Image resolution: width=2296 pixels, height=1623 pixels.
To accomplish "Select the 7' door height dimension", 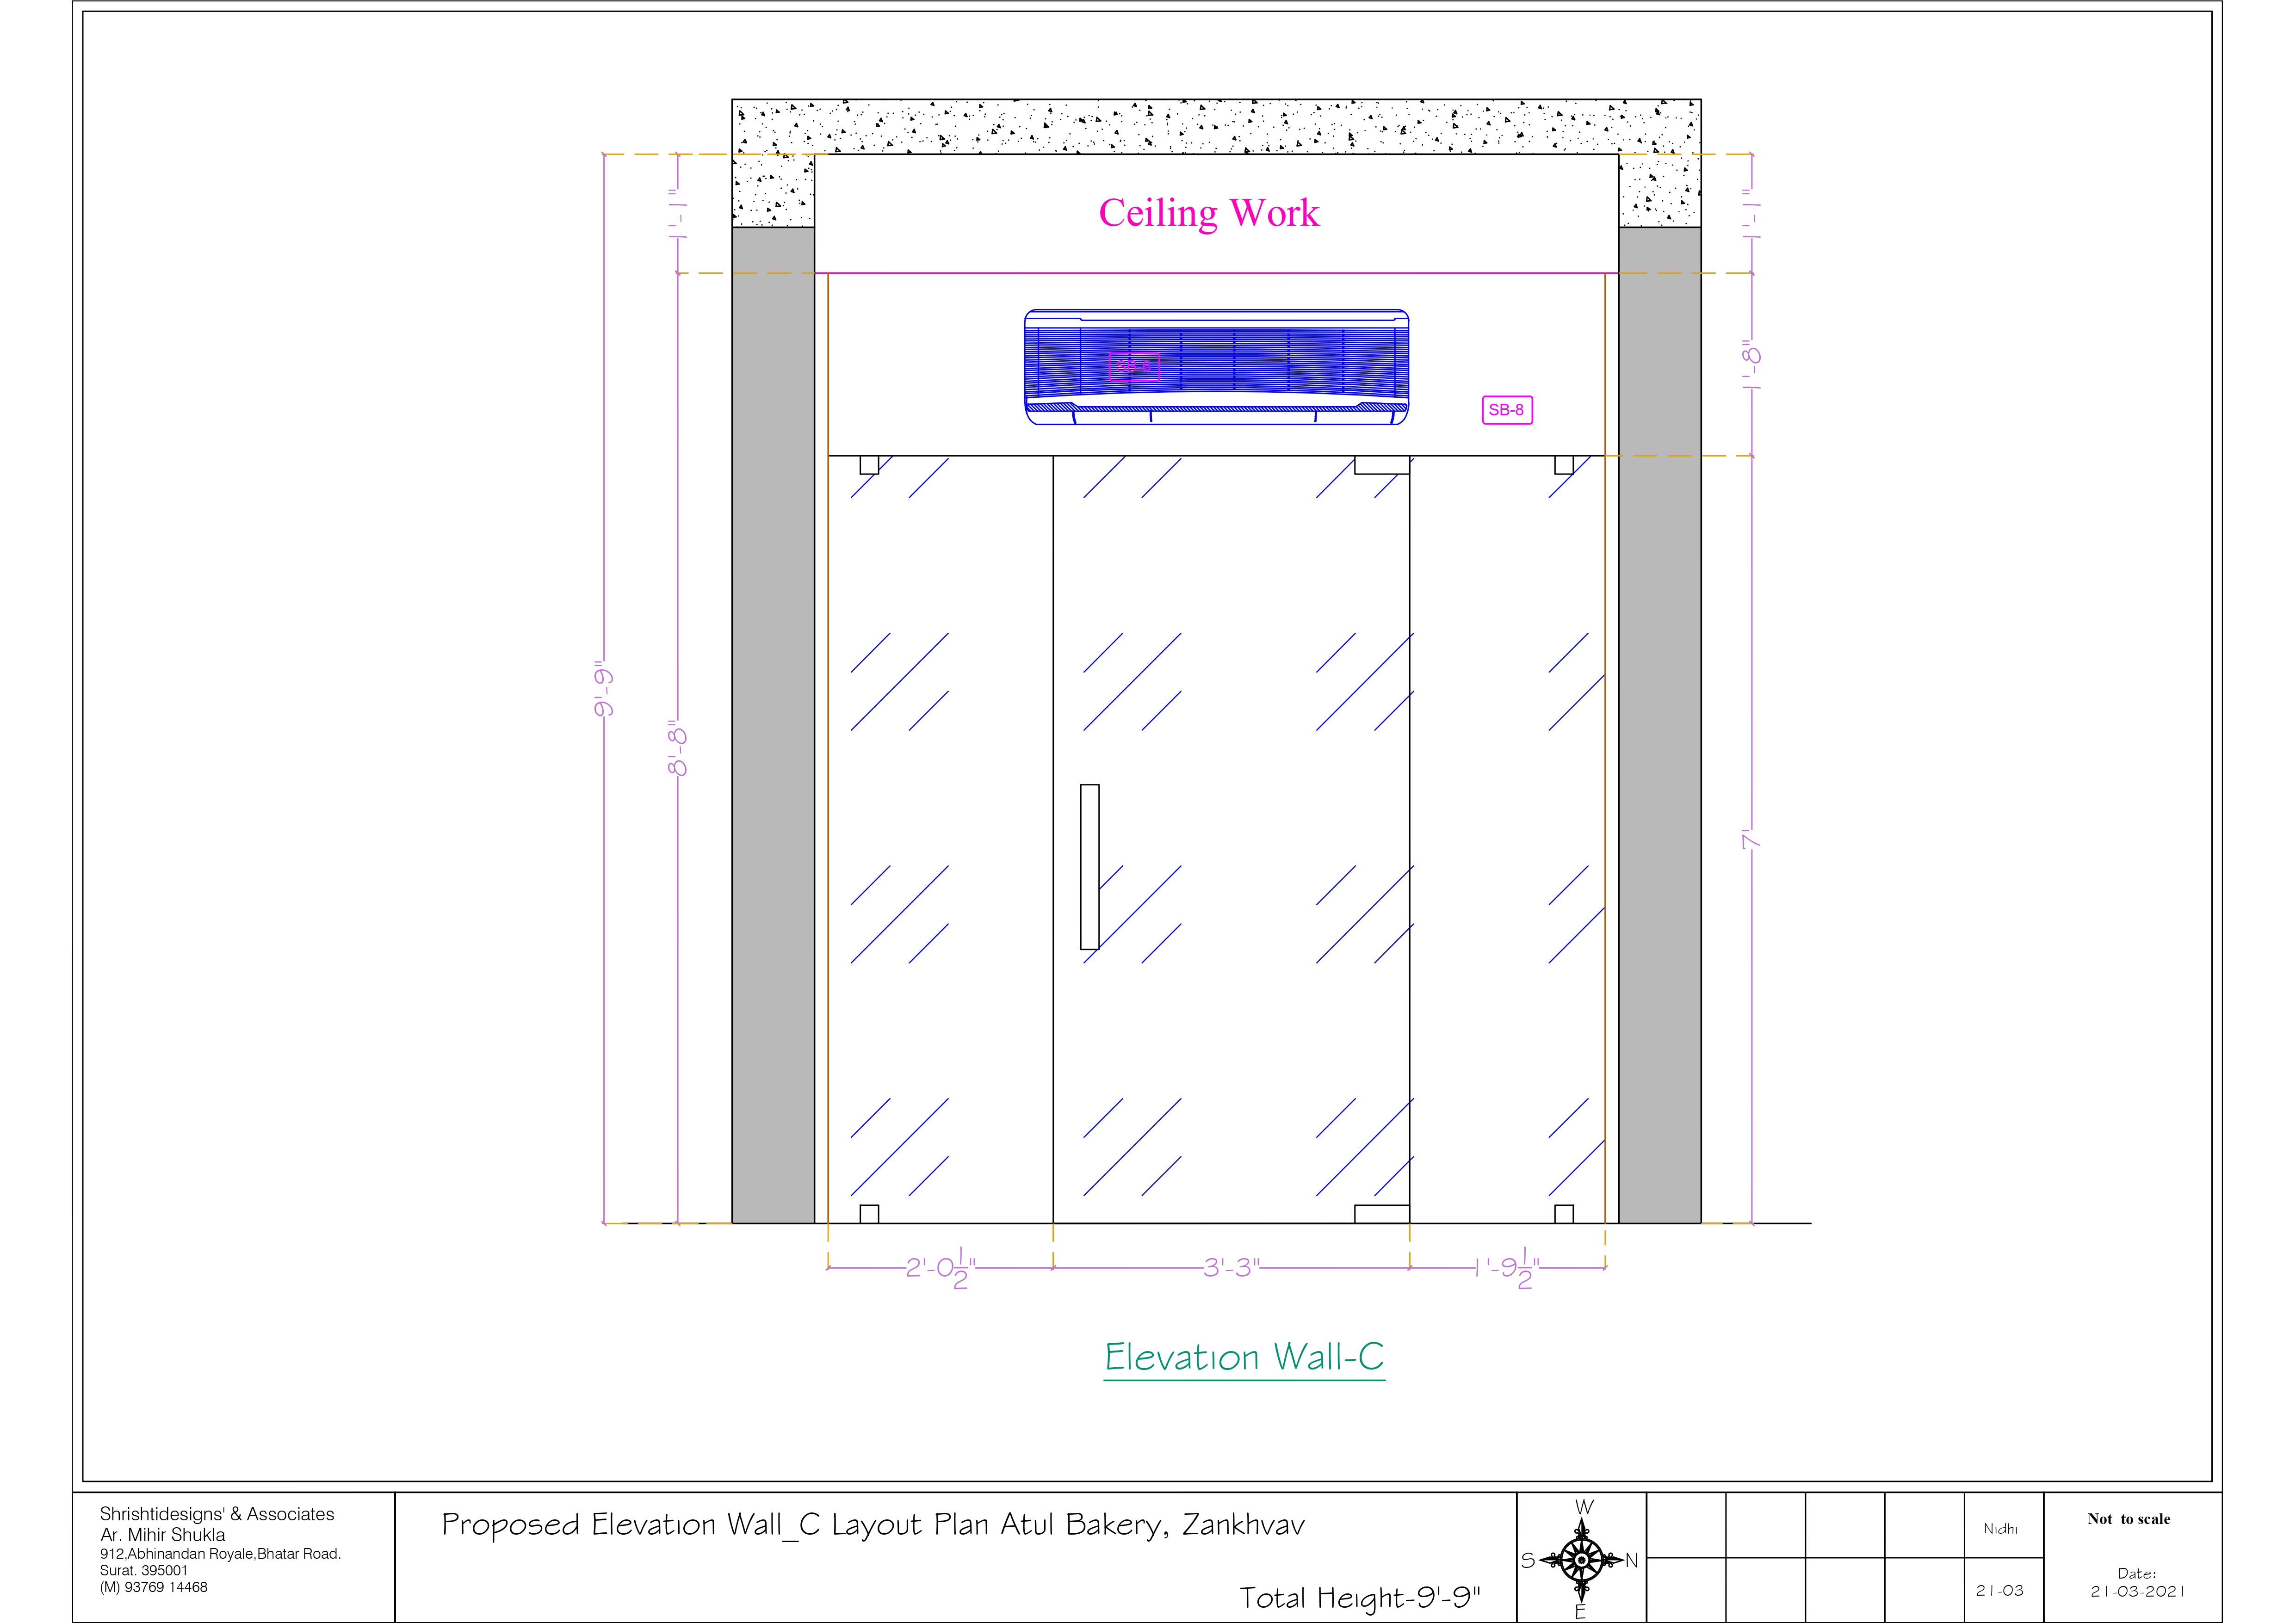I will click(x=1751, y=839).
